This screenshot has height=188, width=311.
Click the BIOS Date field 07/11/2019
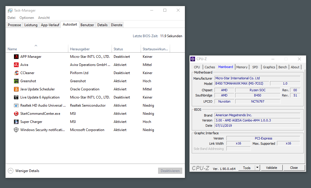(258, 126)
